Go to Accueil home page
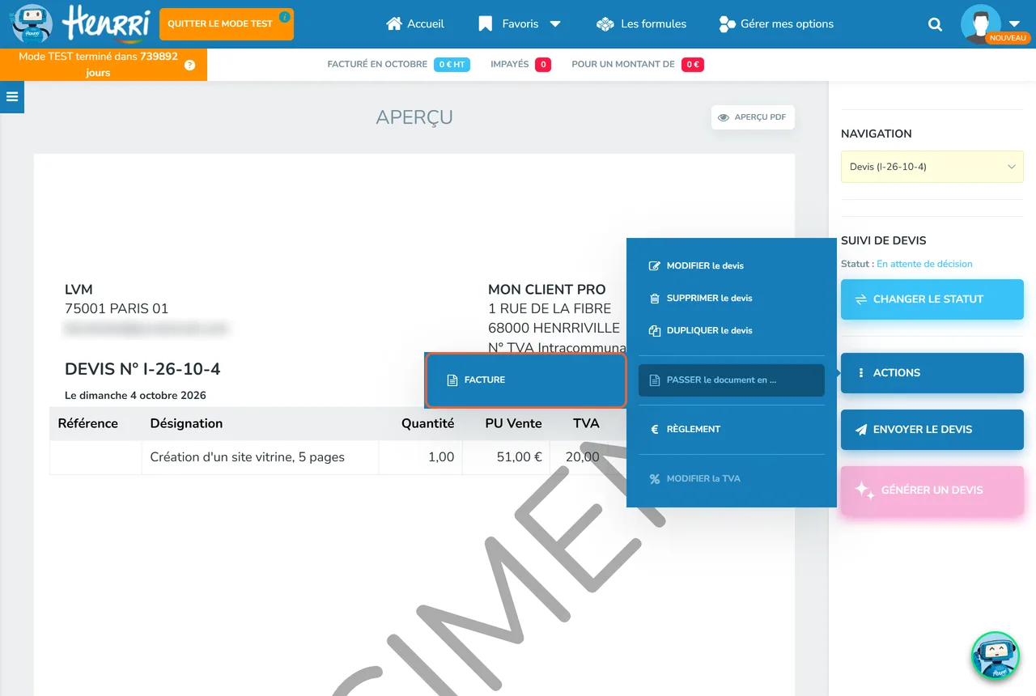This screenshot has width=1036, height=696. [415, 24]
